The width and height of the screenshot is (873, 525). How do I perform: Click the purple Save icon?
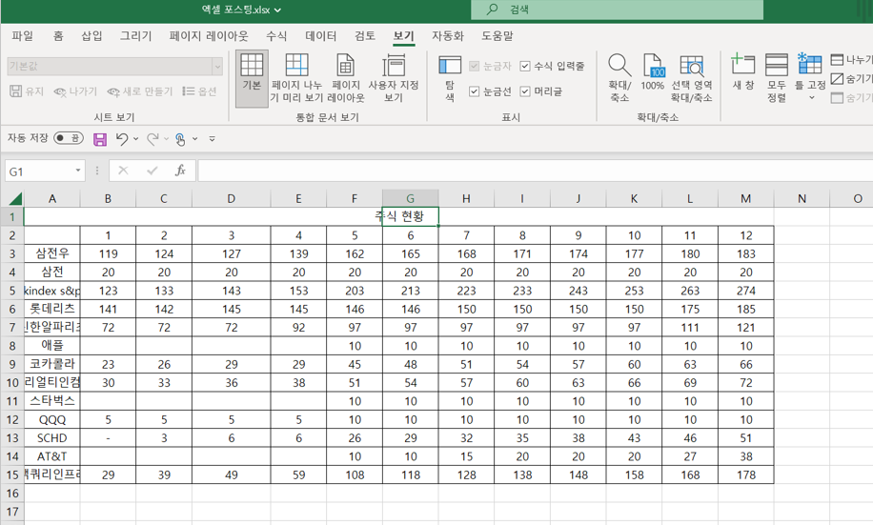[x=100, y=139]
